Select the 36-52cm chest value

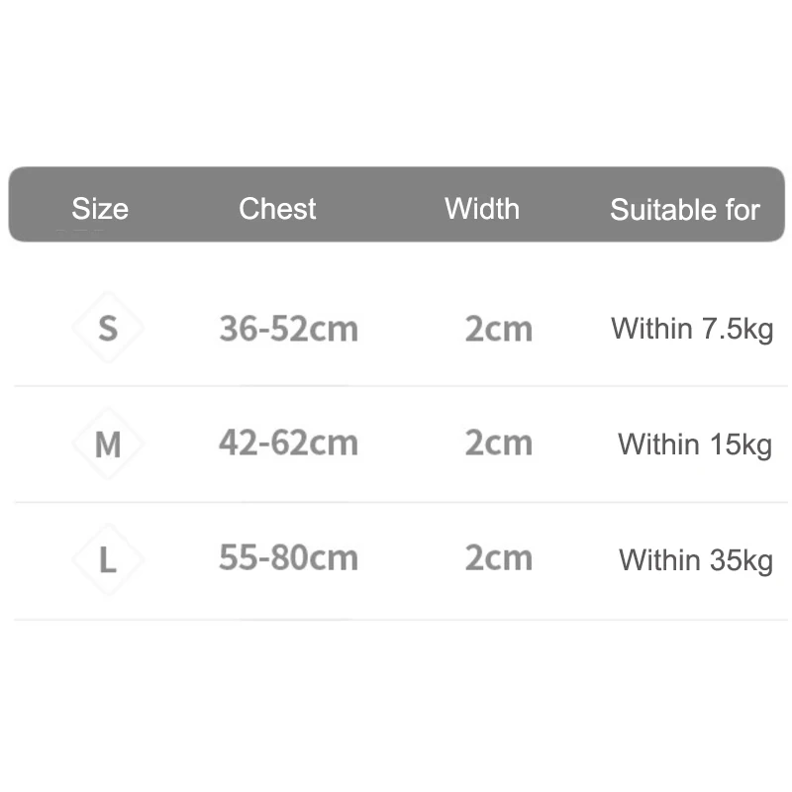[x=288, y=329]
